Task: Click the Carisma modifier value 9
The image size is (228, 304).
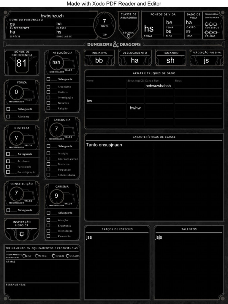Action: click(56, 196)
